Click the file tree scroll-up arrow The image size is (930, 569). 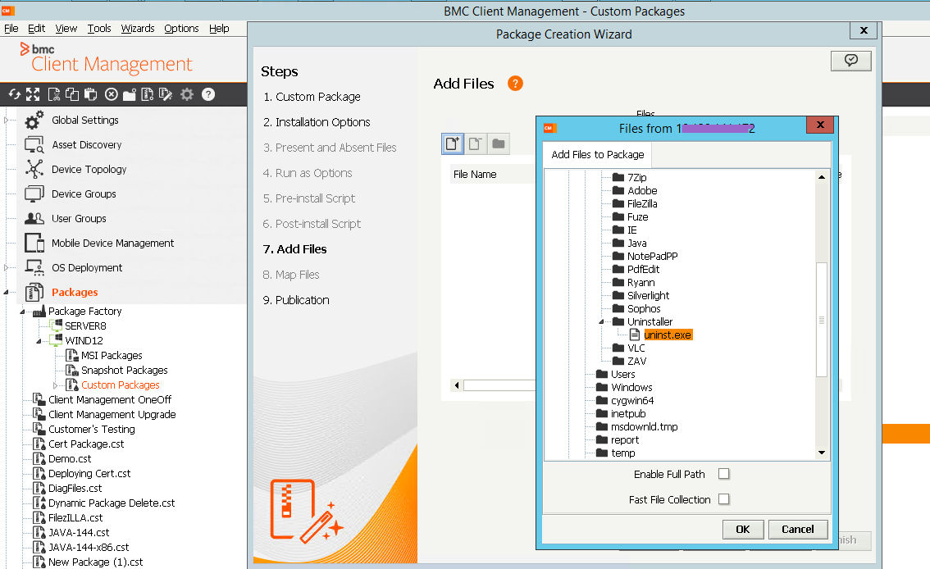pos(822,176)
